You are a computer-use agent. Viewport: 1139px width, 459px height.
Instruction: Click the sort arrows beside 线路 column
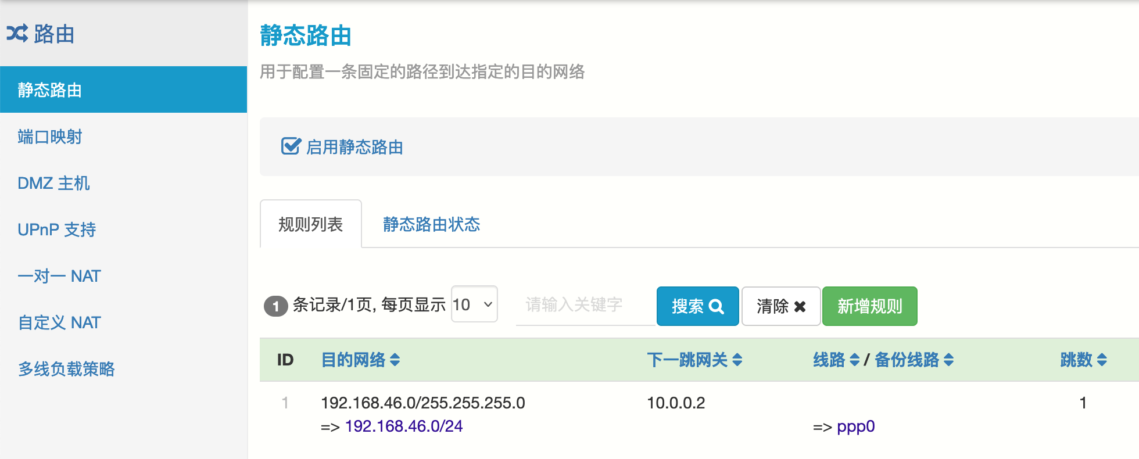tap(854, 360)
